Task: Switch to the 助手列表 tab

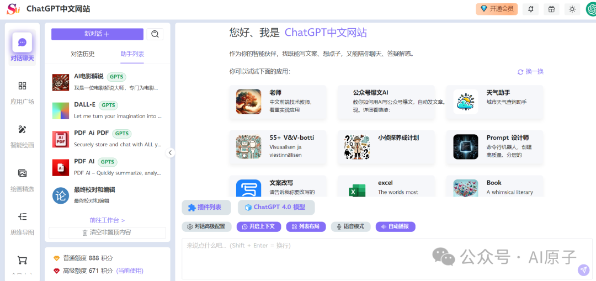Action: pos(132,54)
